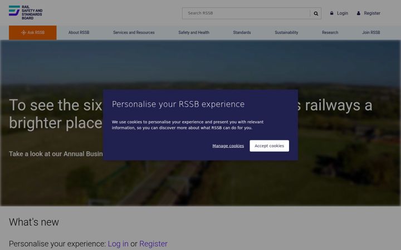Click the search magnifier icon
The width and height of the screenshot is (401, 250).
(316, 13)
